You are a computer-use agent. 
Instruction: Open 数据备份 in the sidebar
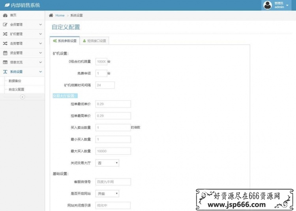pos(15,81)
